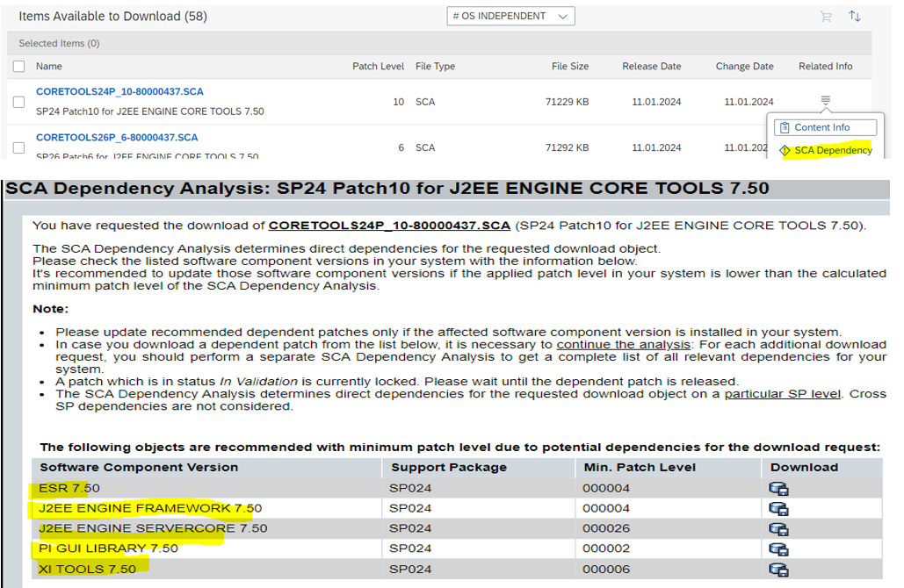Download PI GUI LIBRARY 7.50 patch
The height and width of the screenshot is (588, 904).
(x=777, y=549)
